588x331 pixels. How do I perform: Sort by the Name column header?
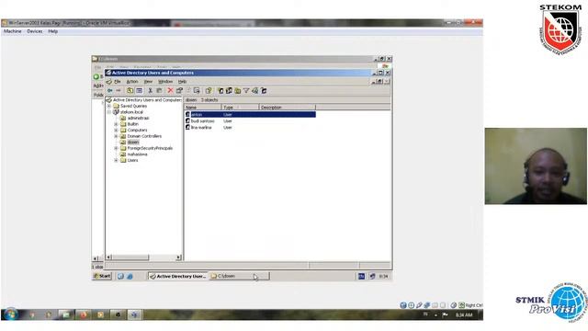tap(203, 108)
